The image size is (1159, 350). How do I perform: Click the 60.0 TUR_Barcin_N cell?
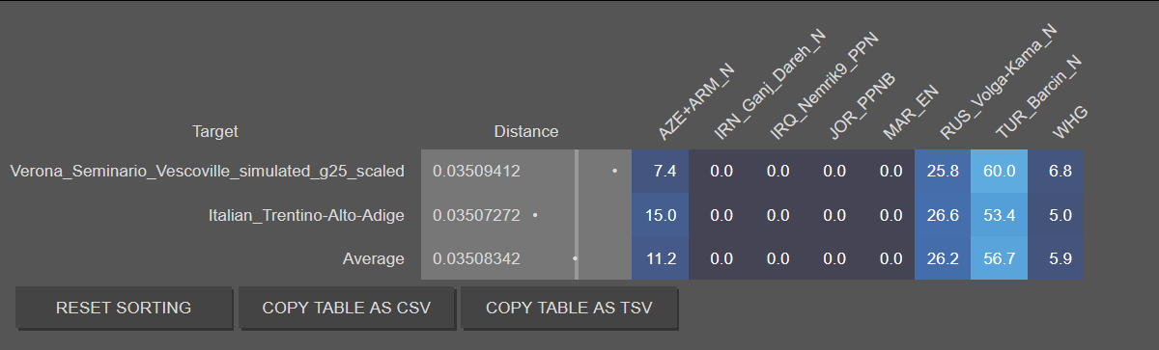pos(1000,172)
